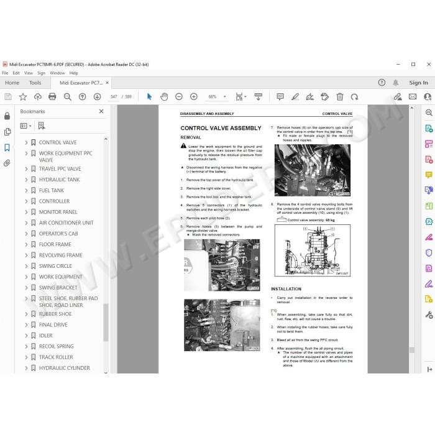The image size is (435, 435).
Task: Open the More Tools wrench icon
Action: (429, 315)
